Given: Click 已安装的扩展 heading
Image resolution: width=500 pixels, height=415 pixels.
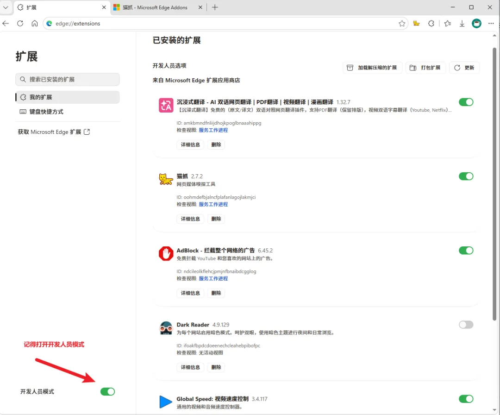Looking at the screenshot, I should coord(177,40).
